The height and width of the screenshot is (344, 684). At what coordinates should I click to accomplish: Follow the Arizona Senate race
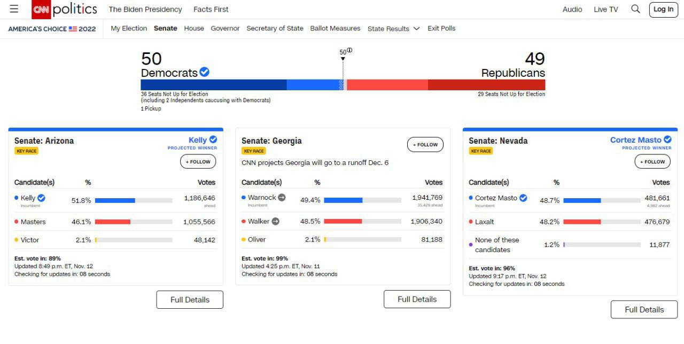click(x=198, y=162)
